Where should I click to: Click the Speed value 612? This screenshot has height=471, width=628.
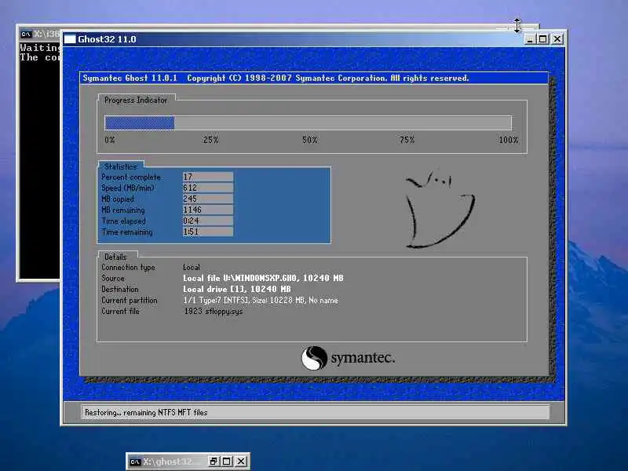click(208, 188)
